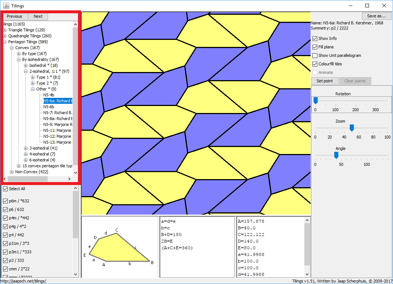Click the jaapsch.net/tilings link
The image size is (393, 284).
[23, 281]
